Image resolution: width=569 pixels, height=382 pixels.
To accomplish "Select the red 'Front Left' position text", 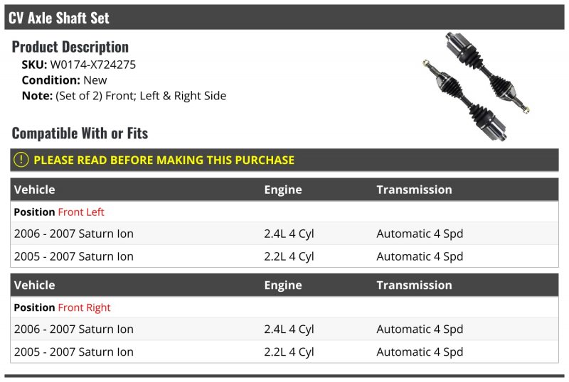I will [x=81, y=212].
